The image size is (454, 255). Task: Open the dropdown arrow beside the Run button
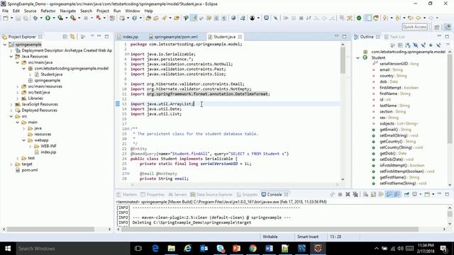point(54,18)
